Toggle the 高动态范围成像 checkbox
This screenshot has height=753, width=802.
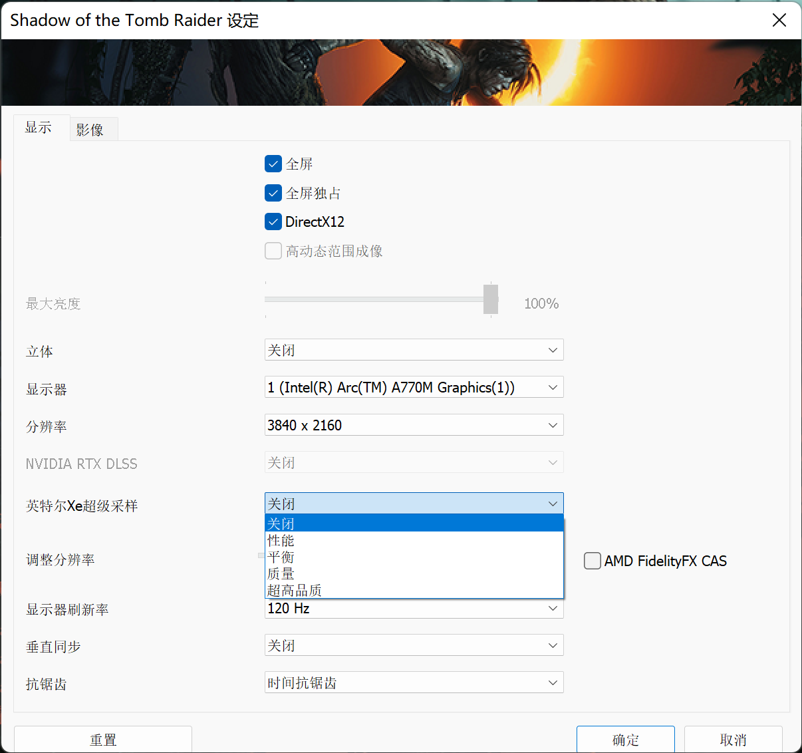(273, 251)
